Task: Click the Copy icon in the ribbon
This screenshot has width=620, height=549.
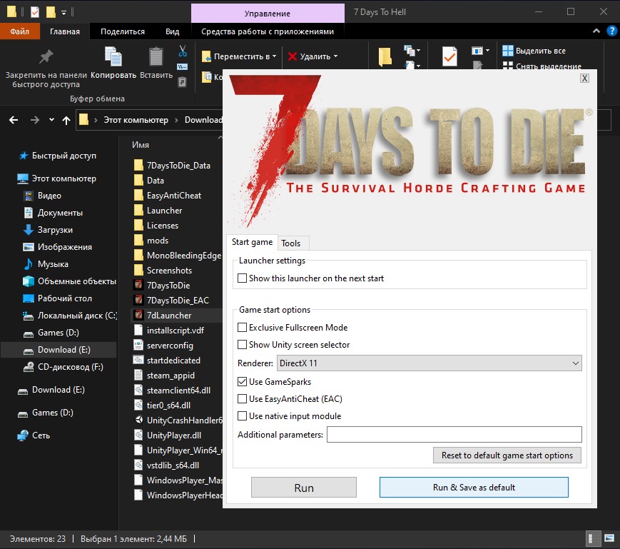Action: 113,56
